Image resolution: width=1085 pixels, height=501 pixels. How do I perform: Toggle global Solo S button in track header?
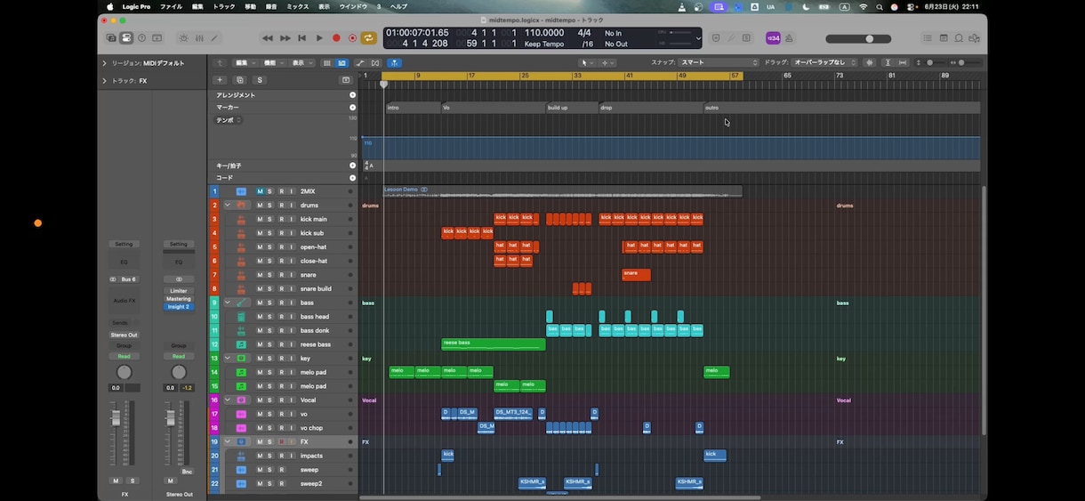(260, 80)
